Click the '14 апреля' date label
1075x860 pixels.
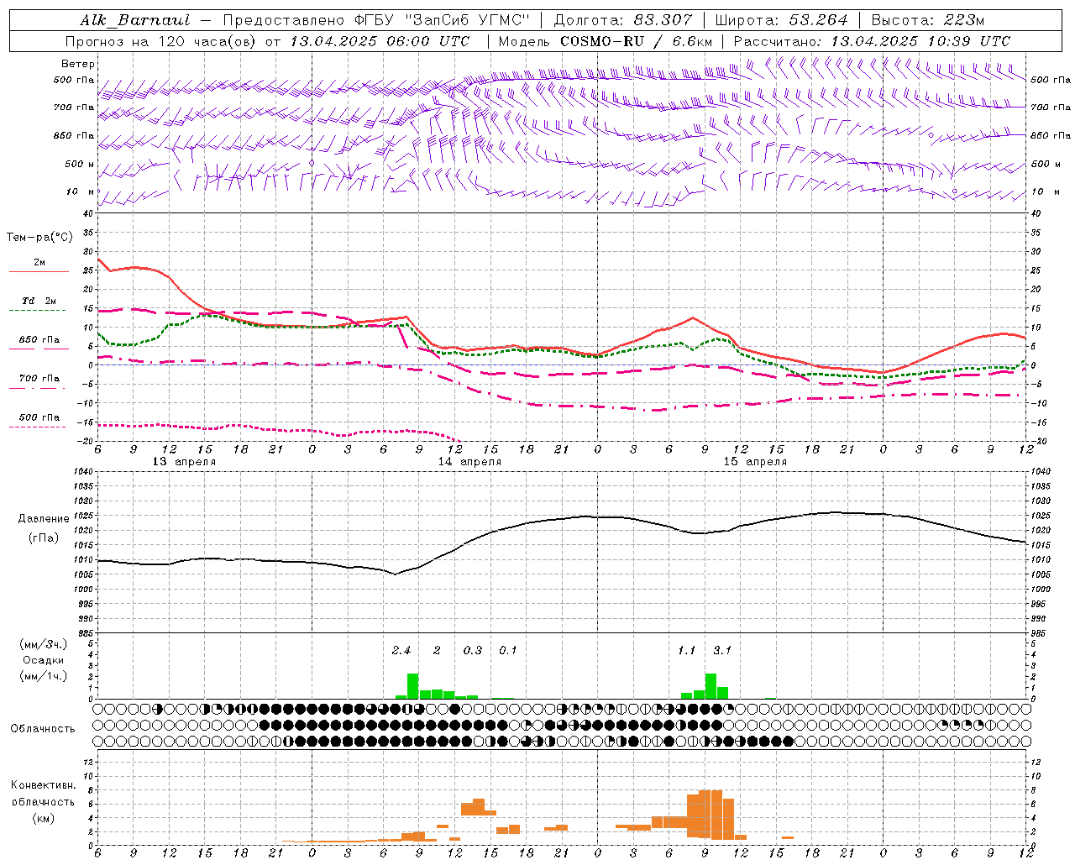click(469, 462)
